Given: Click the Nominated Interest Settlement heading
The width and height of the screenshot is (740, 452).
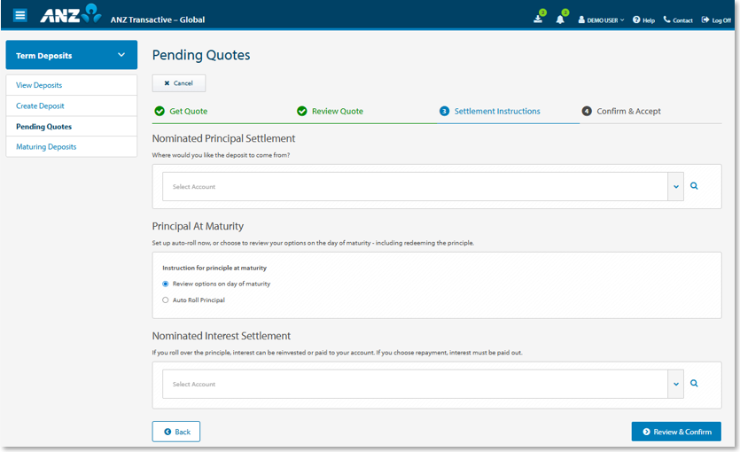Looking at the screenshot, I should [221, 336].
